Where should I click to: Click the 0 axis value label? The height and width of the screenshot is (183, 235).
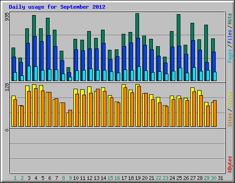(7, 130)
